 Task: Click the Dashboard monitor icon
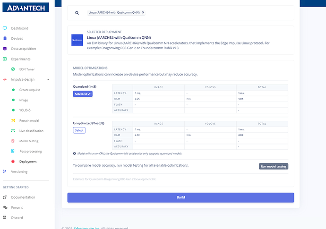coord(5,28)
